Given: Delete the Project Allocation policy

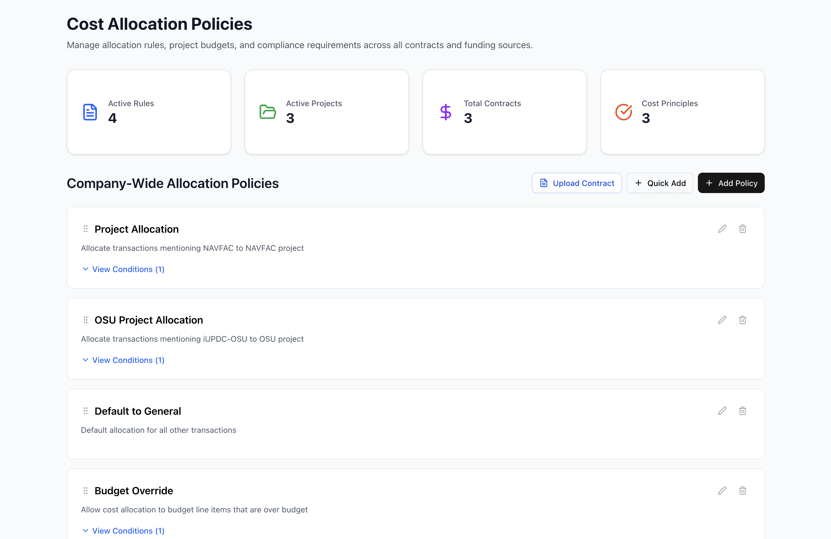Looking at the screenshot, I should (742, 229).
